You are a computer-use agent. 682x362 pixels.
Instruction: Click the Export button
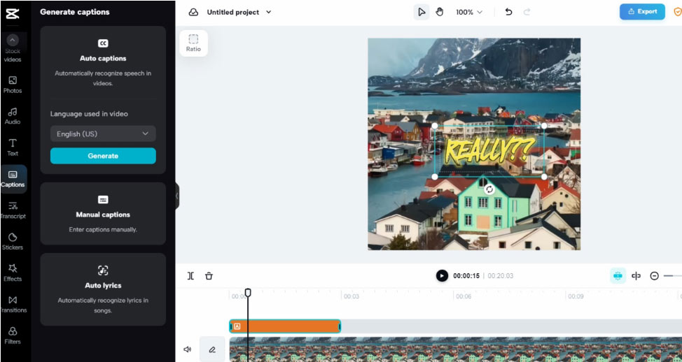642,12
